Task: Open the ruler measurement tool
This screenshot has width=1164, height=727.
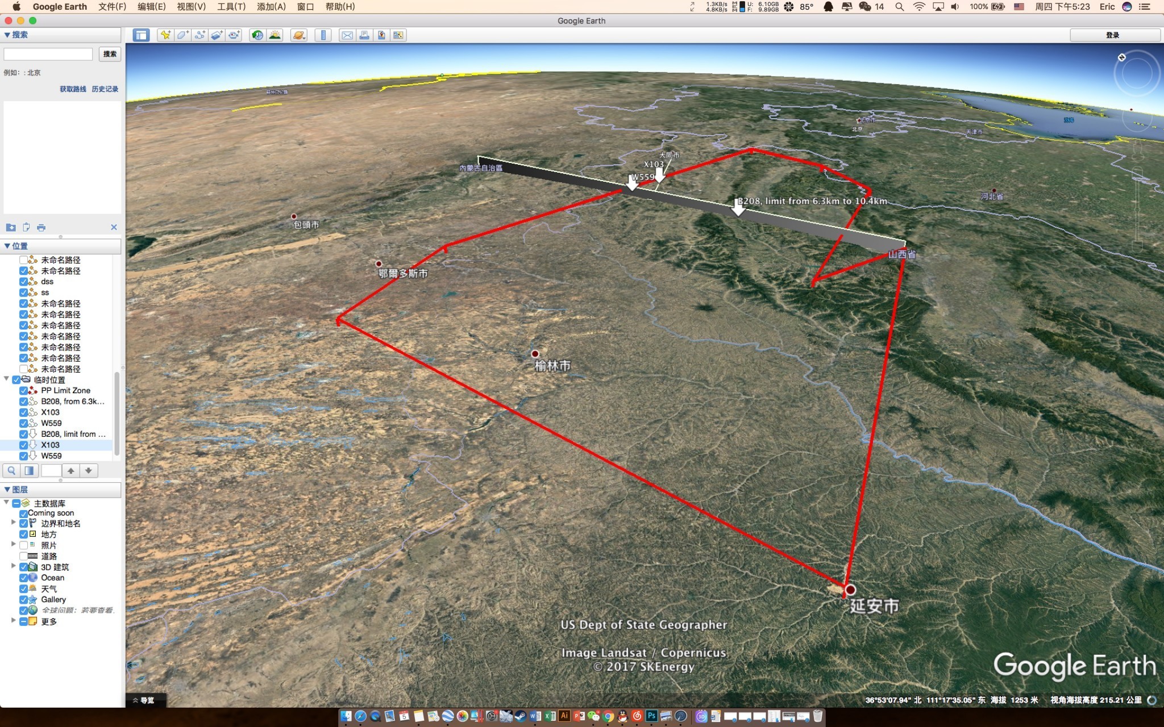Action: [x=323, y=35]
